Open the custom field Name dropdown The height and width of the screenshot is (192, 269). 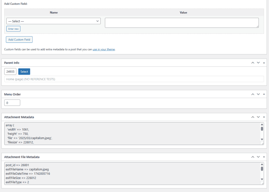tap(53, 21)
